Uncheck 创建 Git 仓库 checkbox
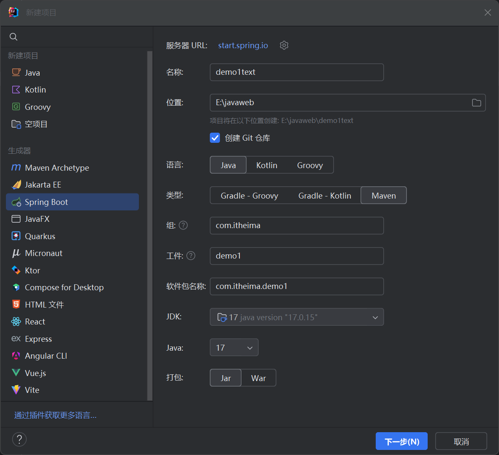The height and width of the screenshot is (455, 499). coord(215,138)
